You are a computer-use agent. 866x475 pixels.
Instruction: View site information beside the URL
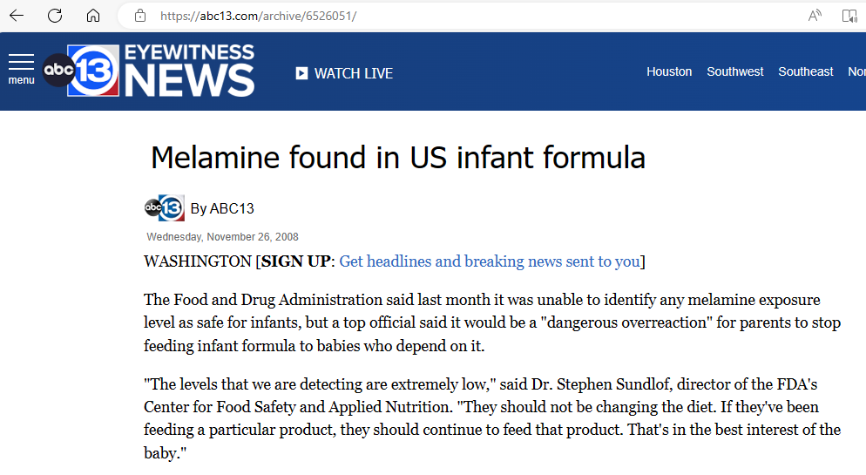point(139,16)
